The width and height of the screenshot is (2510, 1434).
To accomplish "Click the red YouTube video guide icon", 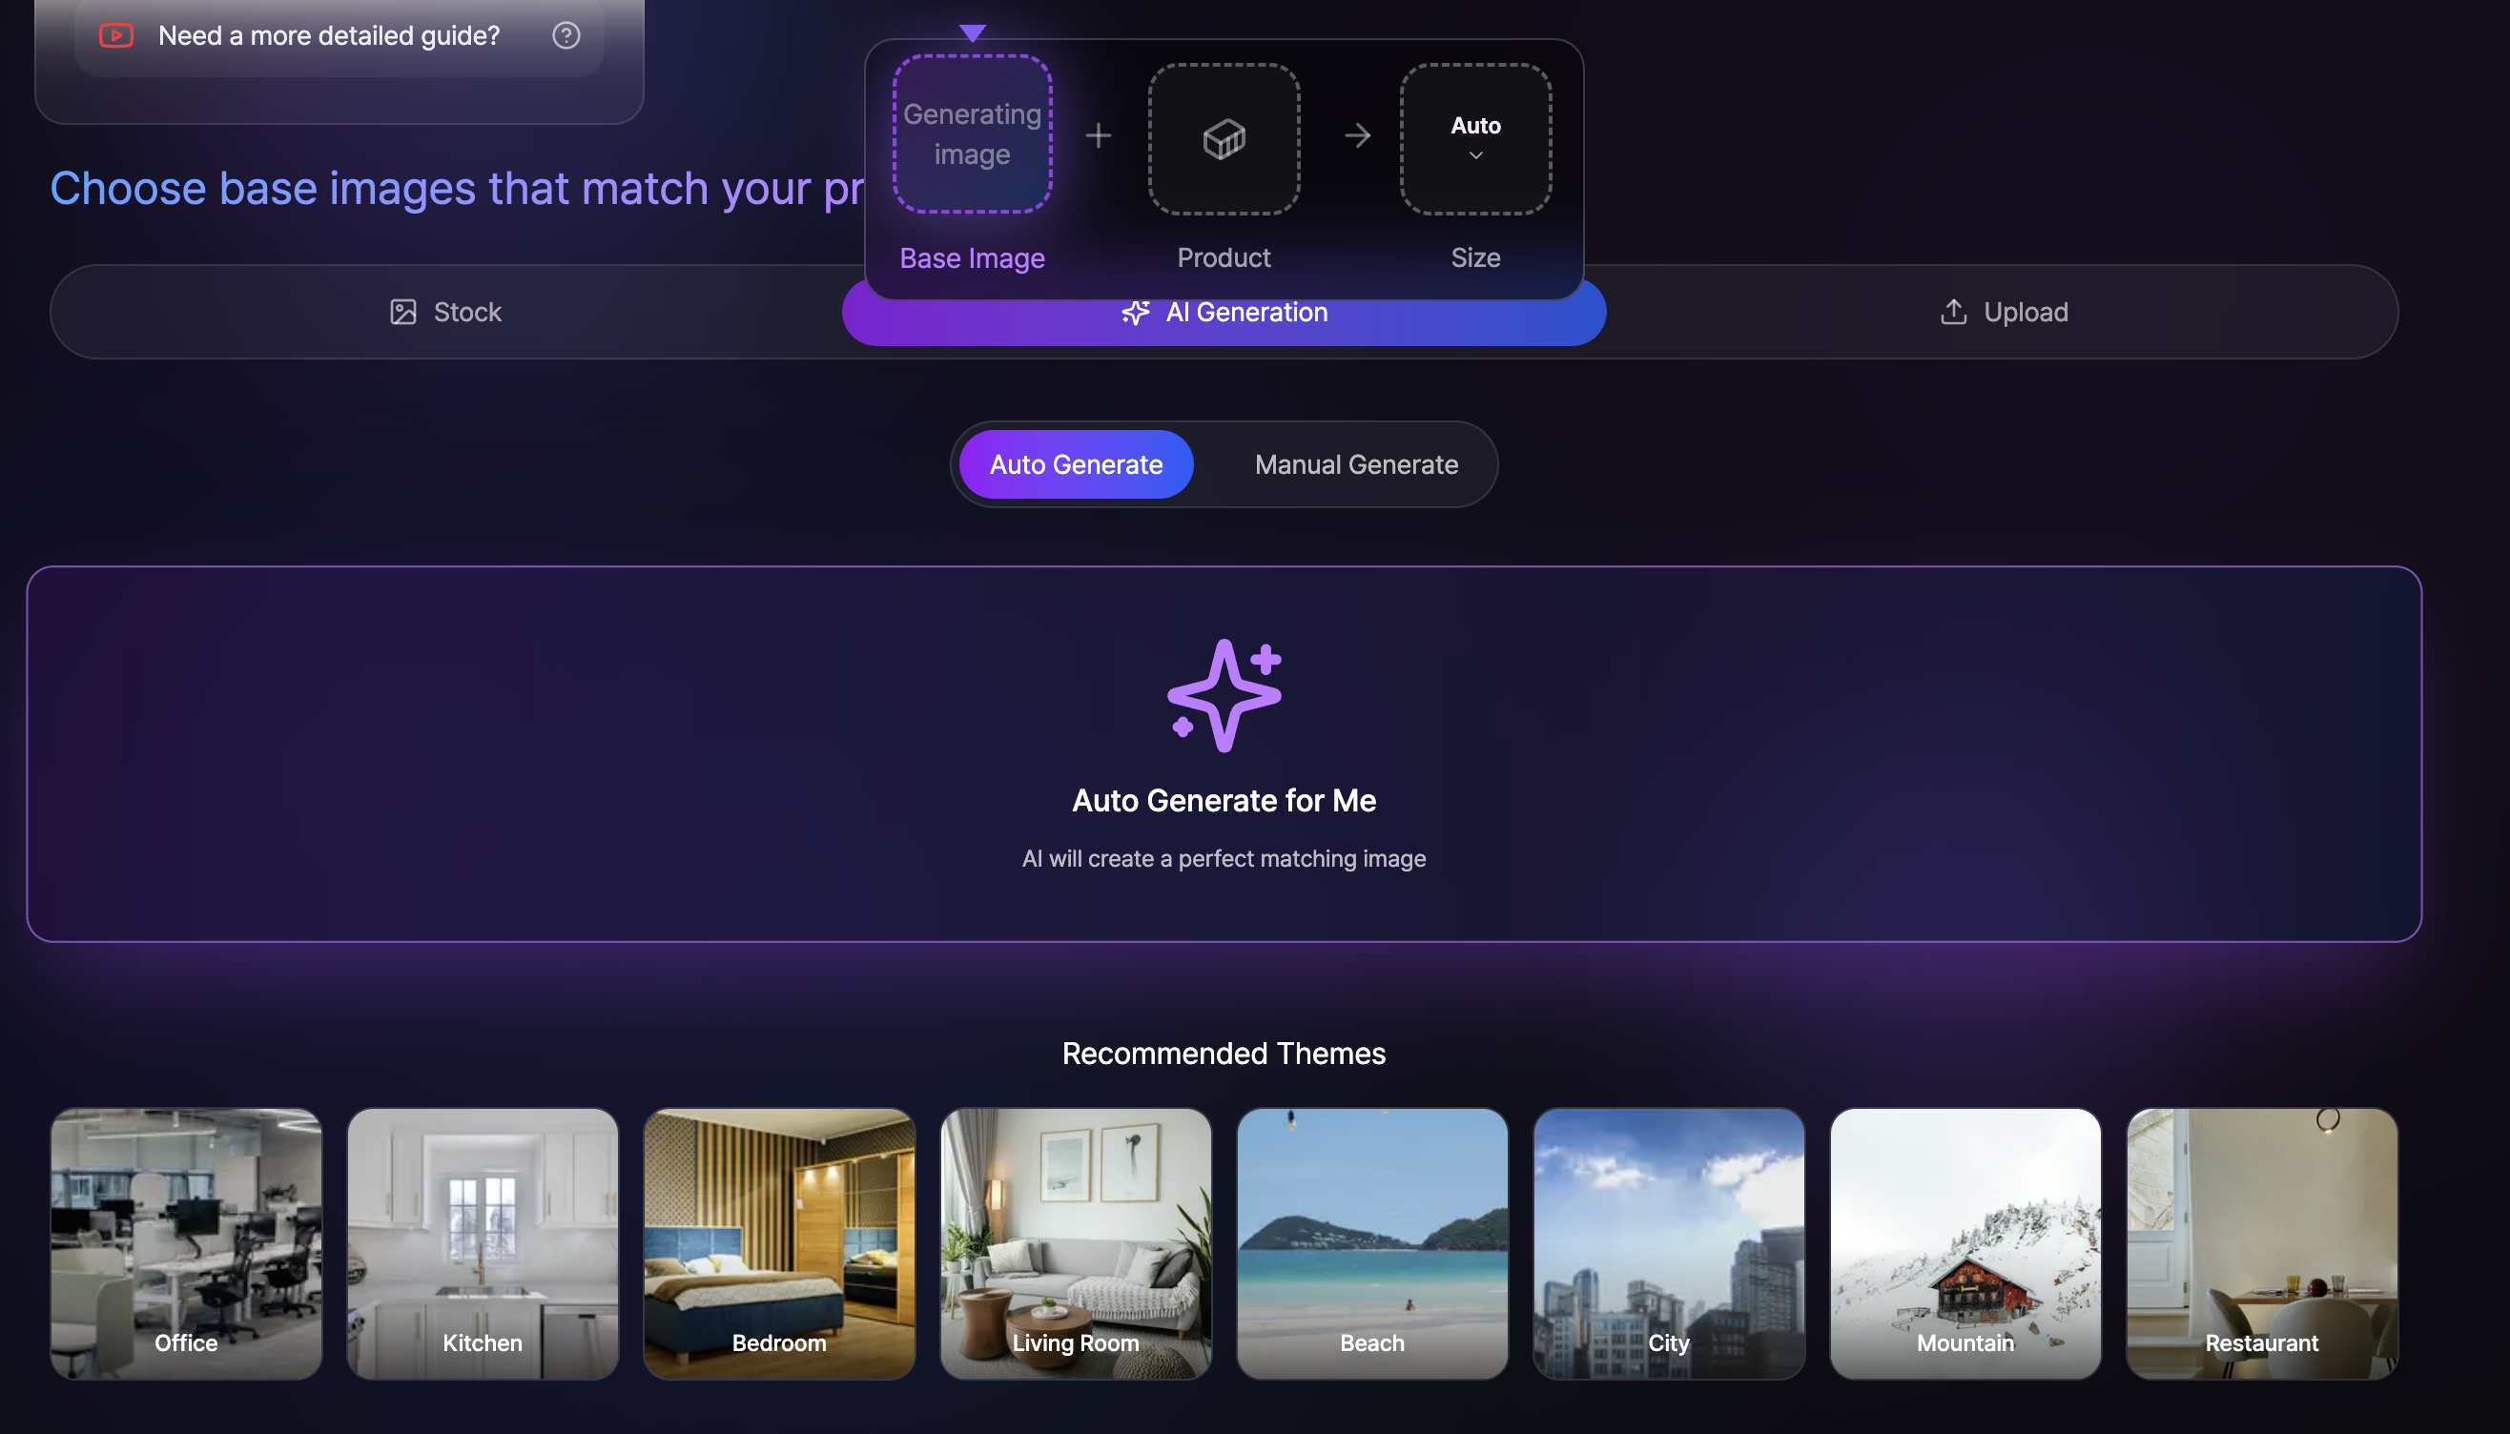I will (x=116, y=35).
